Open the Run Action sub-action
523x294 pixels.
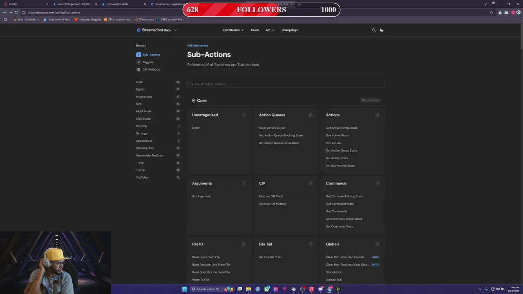[333, 143]
